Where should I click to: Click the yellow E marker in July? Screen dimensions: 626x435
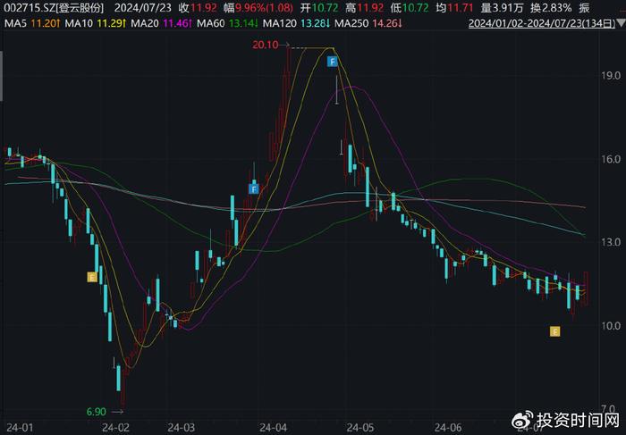tap(554, 331)
